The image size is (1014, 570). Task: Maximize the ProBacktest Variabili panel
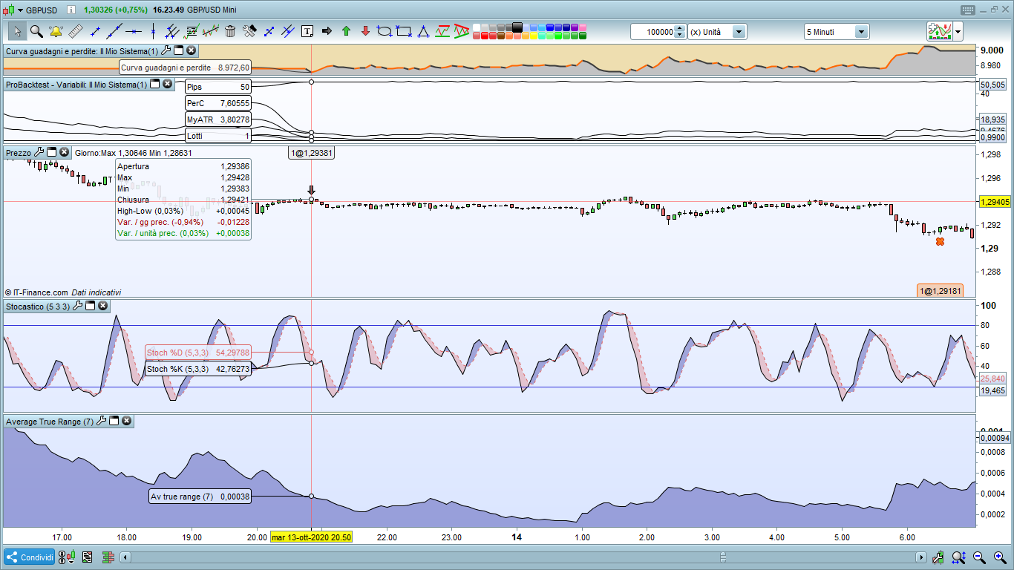tap(155, 85)
